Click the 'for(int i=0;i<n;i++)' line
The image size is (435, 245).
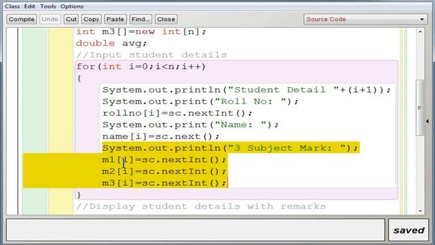point(141,67)
